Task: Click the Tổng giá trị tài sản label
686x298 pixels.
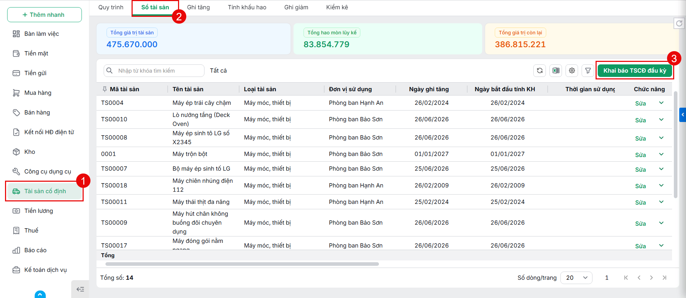Action: coord(132,33)
